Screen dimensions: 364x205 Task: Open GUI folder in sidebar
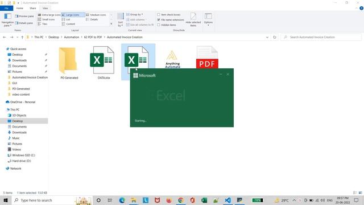pos(14,83)
